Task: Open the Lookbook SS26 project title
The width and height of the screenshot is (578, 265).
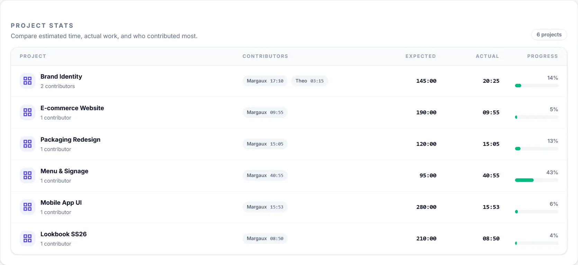Action: pyautogui.click(x=63, y=234)
